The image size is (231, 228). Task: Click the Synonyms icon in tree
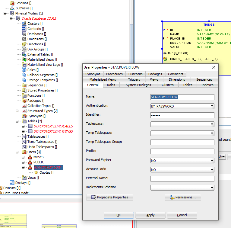coord(24,116)
